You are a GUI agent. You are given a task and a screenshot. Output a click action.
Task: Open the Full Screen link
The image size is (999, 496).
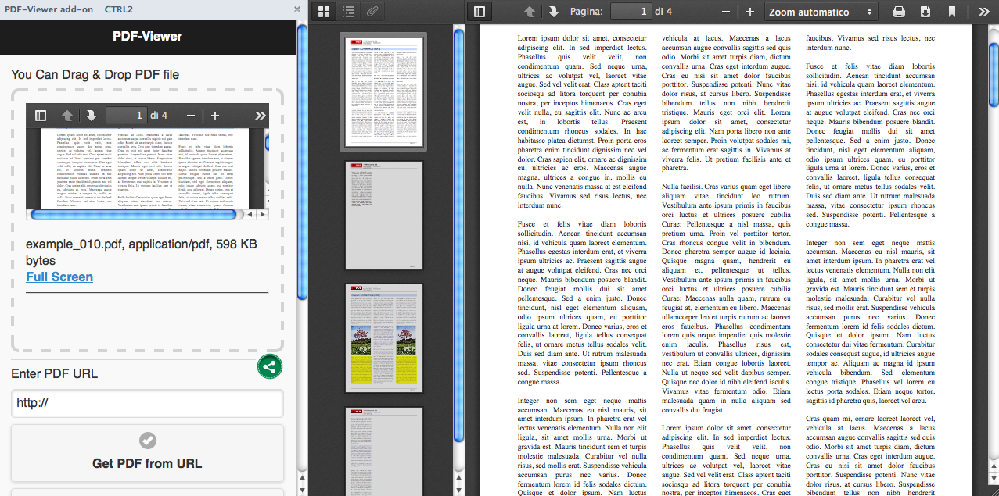coord(59,277)
